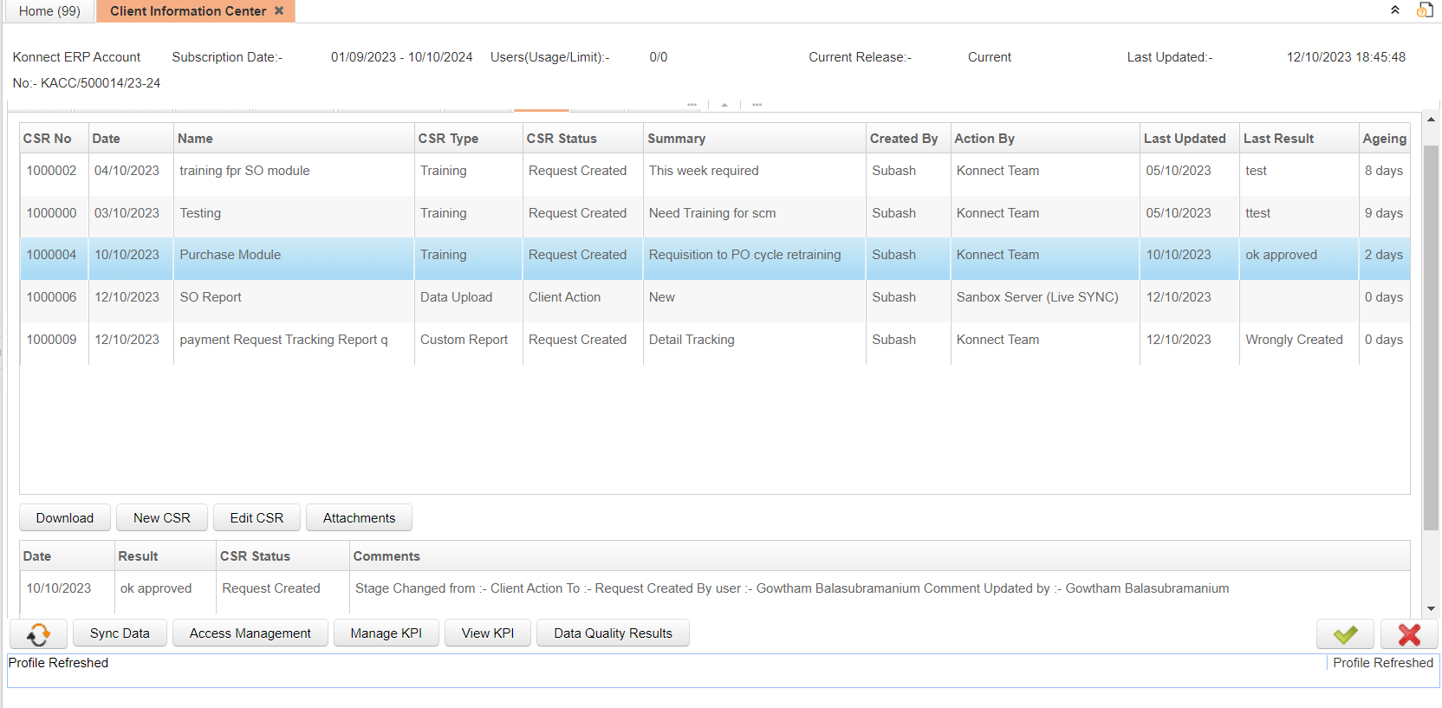The height and width of the screenshot is (708, 1442).
Task: Collapse the top panel using splitter arrow
Action: [x=724, y=105]
